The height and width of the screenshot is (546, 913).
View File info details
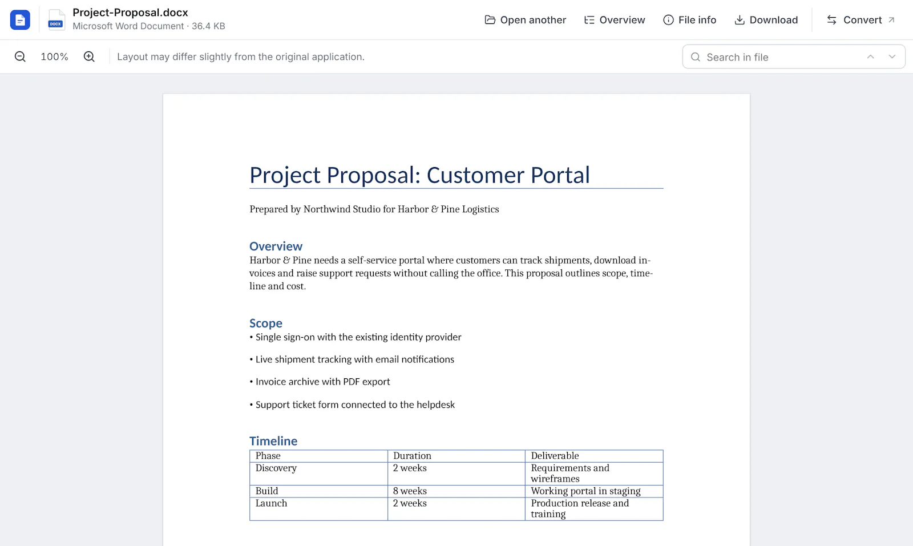coord(689,20)
